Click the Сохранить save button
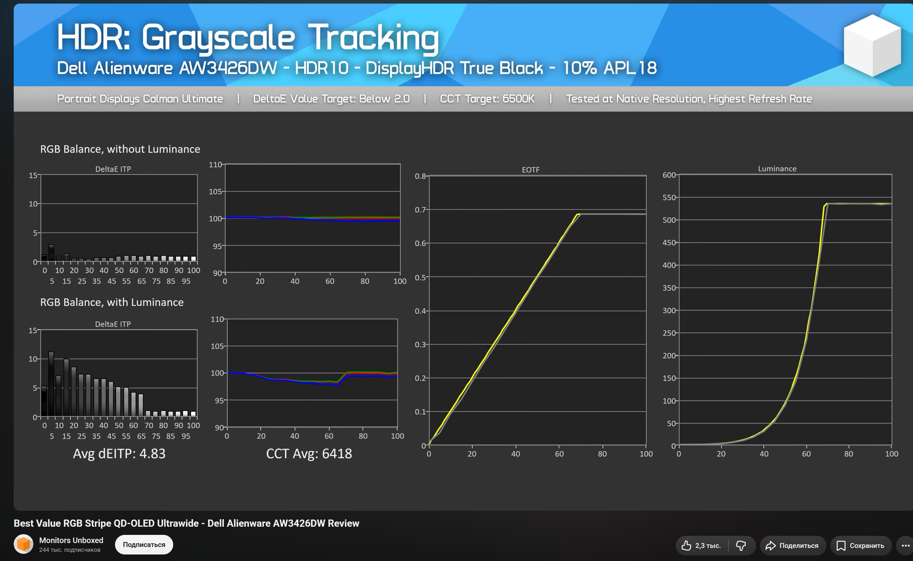Image resolution: width=913 pixels, height=561 pixels. pos(861,545)
